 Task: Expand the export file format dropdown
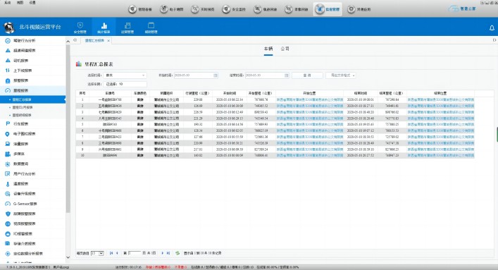(341, 75)
